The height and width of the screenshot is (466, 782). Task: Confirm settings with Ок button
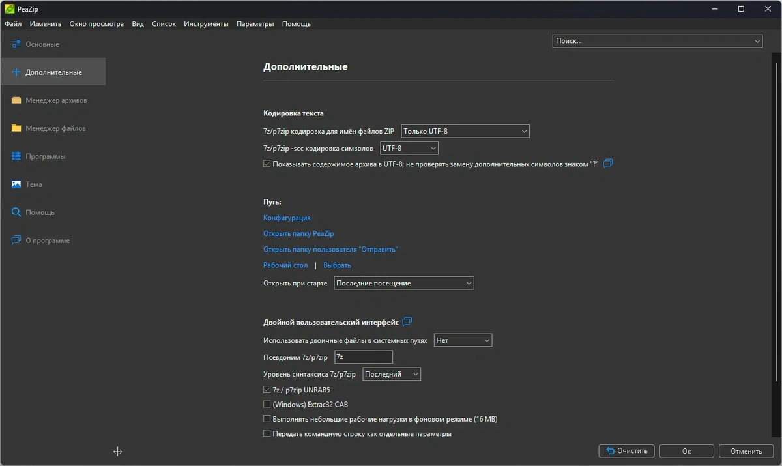[686, 451]
